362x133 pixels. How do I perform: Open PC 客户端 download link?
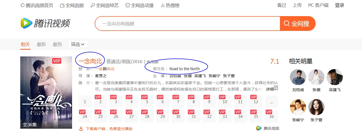coord(318,5)
